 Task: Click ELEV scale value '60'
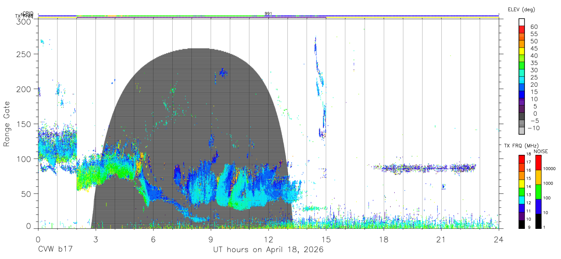pyautogui.click(x=534, y=26)
